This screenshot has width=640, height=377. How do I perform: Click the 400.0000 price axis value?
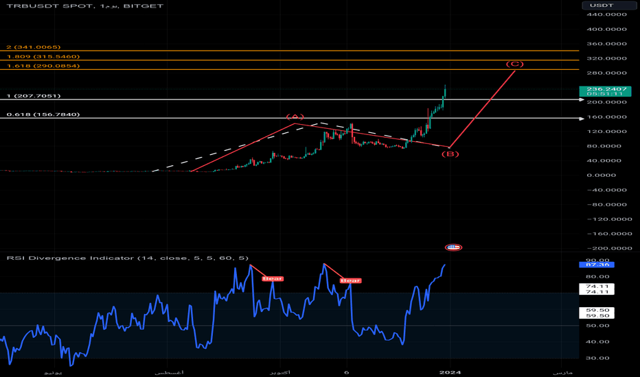coord(606,29)
